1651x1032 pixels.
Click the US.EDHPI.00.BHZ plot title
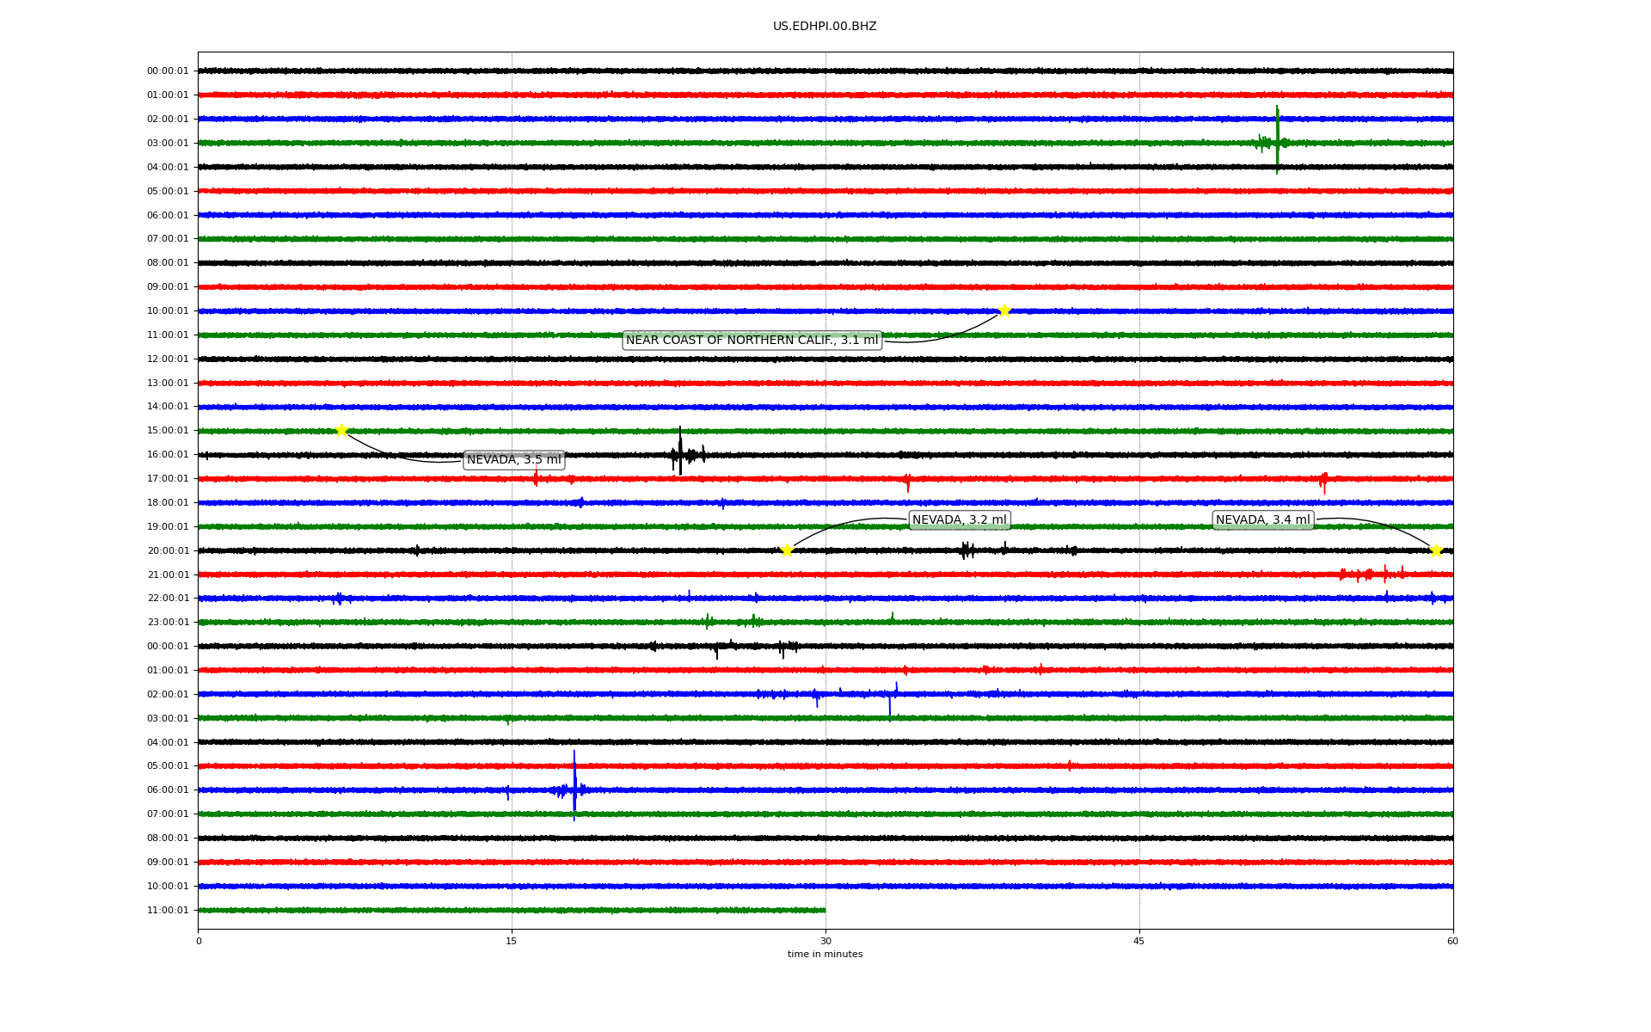[x=825, y=27]
